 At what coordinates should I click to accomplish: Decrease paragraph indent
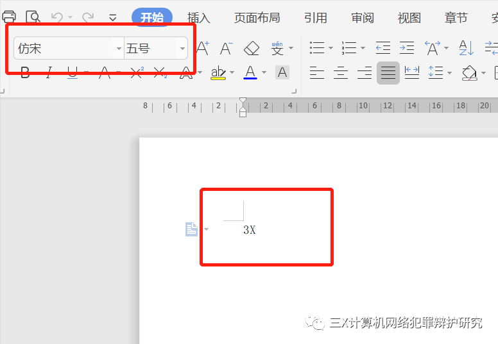tap(383, 48)
